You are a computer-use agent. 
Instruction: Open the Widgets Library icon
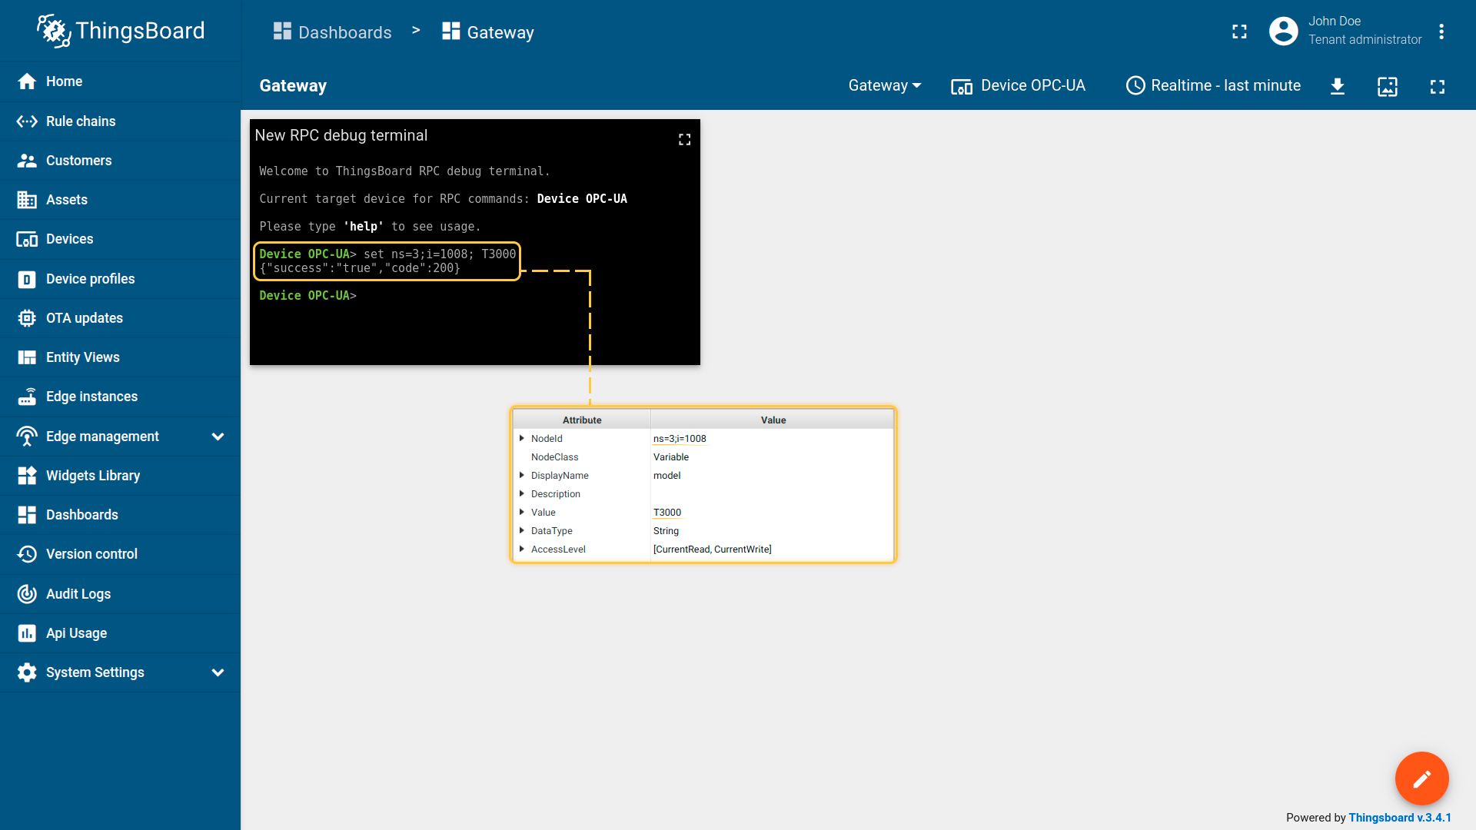tap(27, 476)
